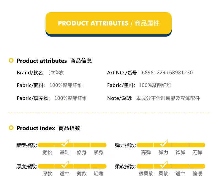Select the 宽松 segment on the fit bar
The image size is (218, 187).
pyautogui.click(x=46, y=145)
